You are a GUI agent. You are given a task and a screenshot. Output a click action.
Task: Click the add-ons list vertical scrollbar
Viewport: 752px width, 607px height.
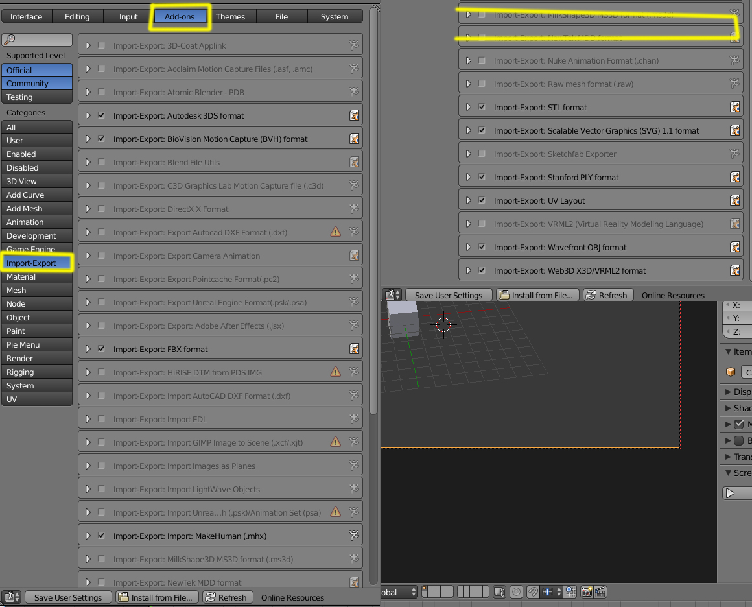(373, 211)
